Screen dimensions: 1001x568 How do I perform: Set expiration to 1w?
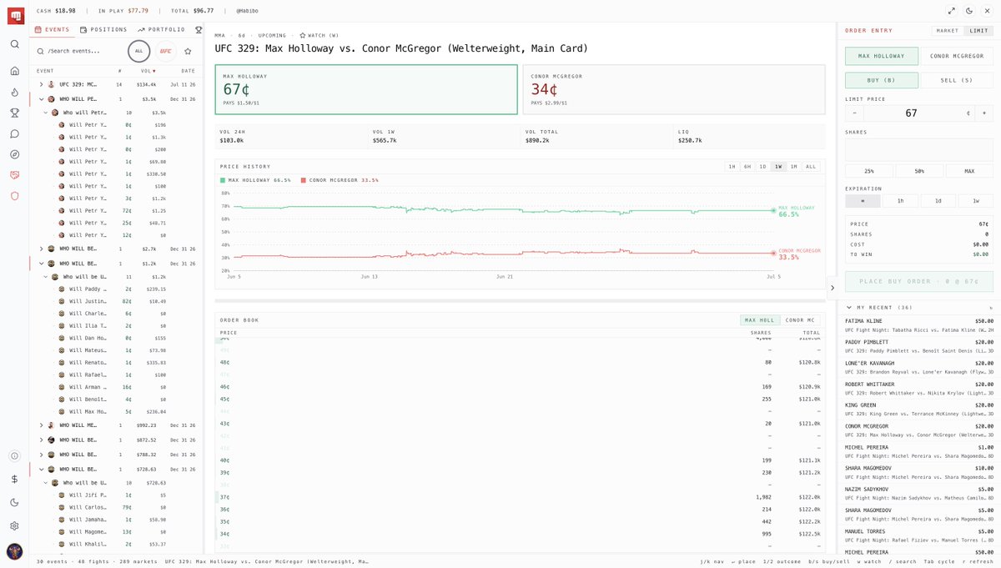point(975,200)
